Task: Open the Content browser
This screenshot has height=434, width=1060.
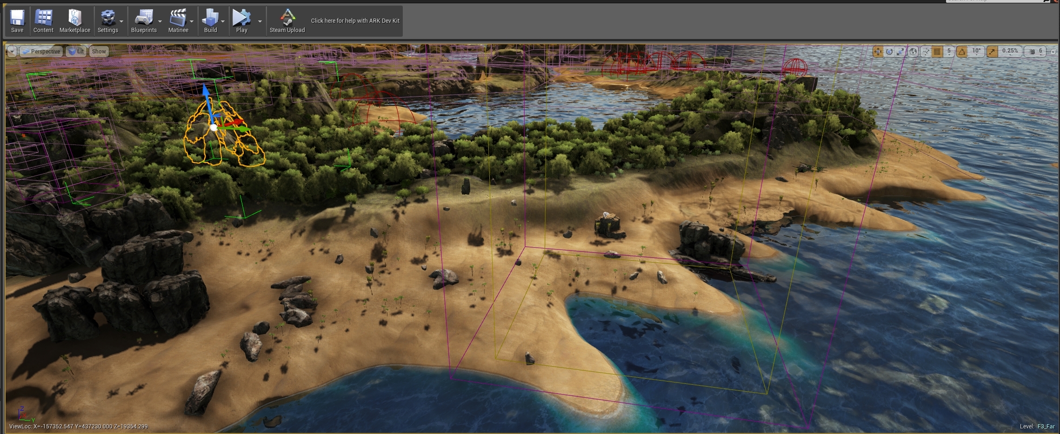Action: [x=43, y=21]
